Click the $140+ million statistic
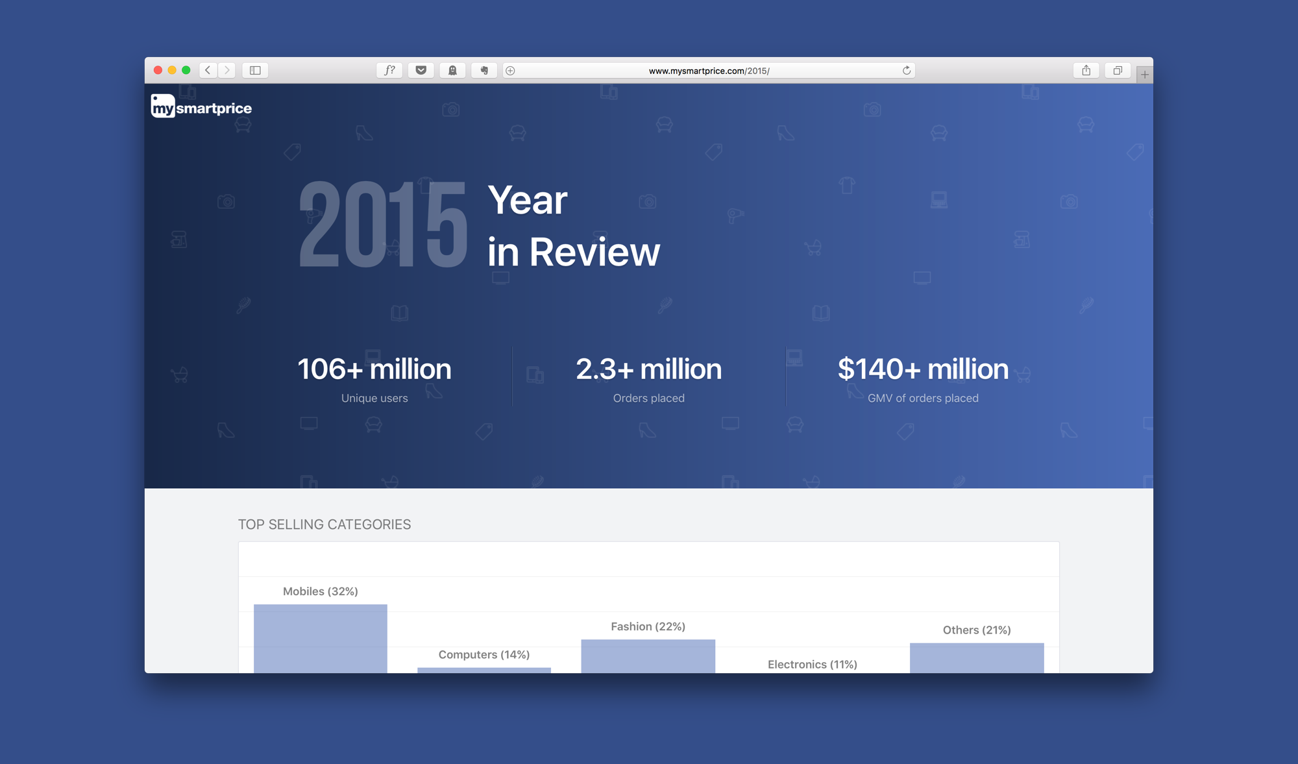This screenshot has width=1298, height=764. [923, 369]
